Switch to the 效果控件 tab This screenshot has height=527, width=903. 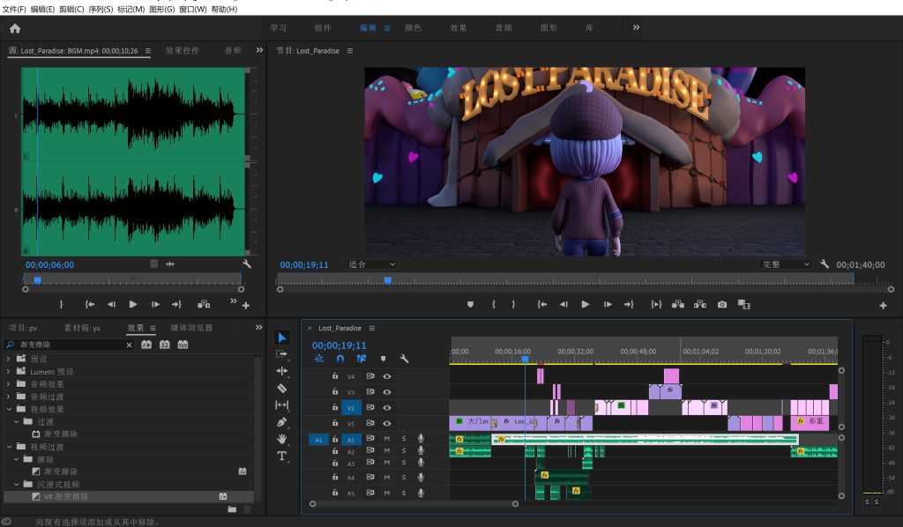pos(183,50)
